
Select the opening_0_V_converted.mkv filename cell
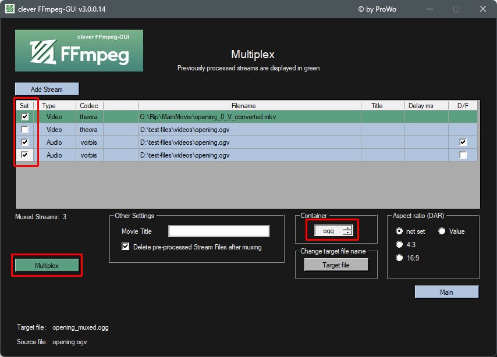pyautogui.click(x=250, y=116)
